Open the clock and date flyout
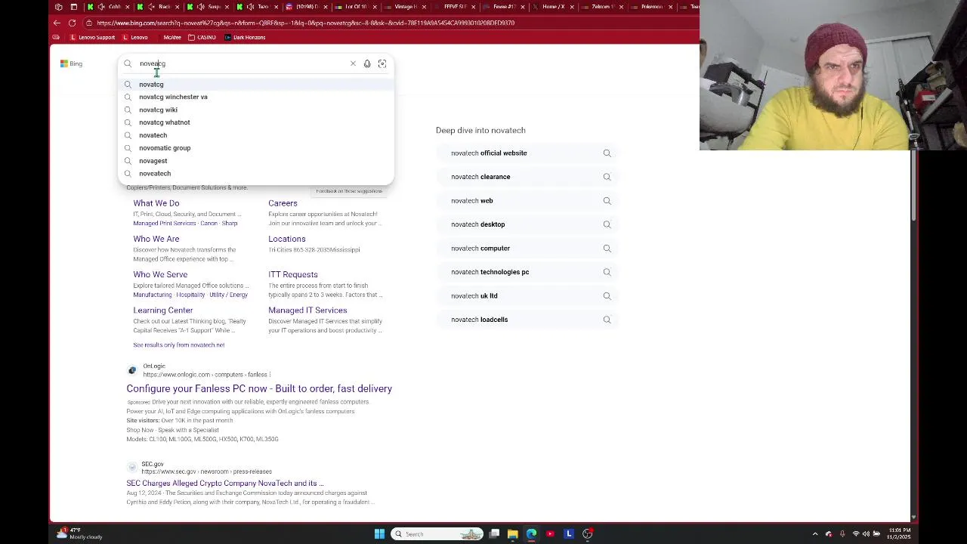The height and width of the screenshot is (544, 967). [x=900, y=533]
